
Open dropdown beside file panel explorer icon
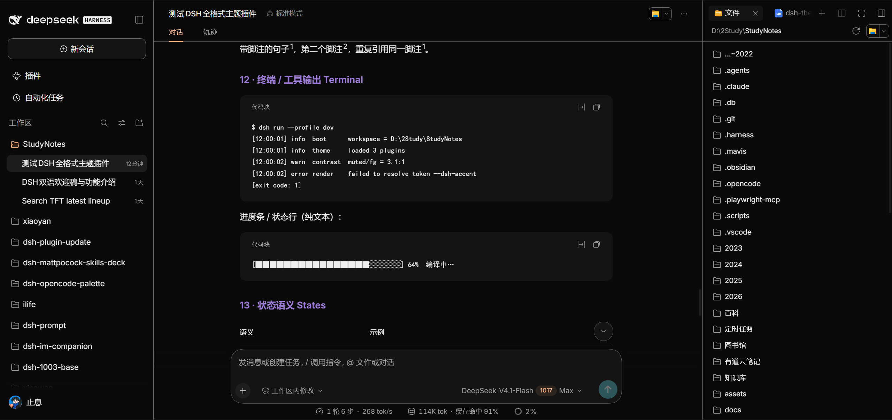(x=884, y=31)
